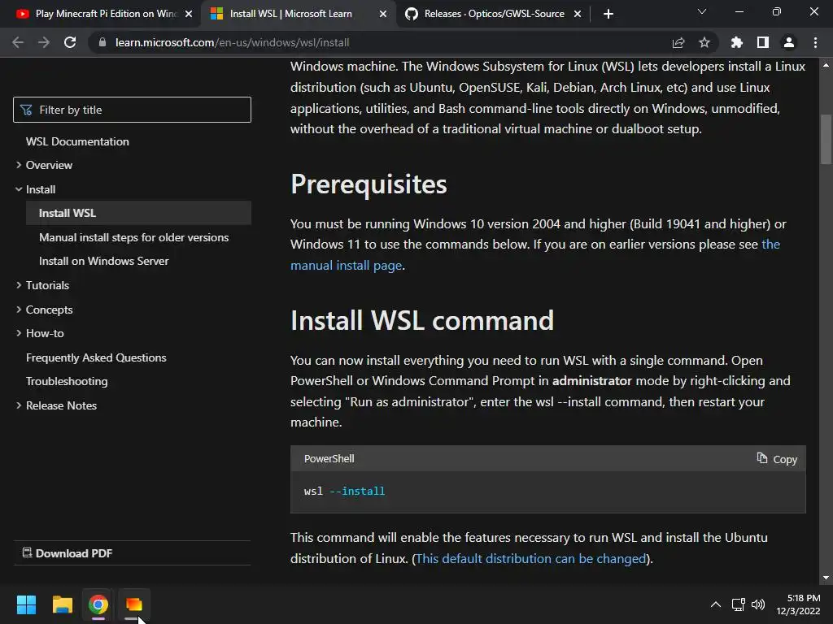Click the browser forward arrow
Viewport: 833px width, 624px height.
click(44, 42)
